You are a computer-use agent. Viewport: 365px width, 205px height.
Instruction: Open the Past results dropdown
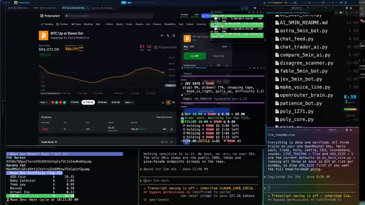tap(44, 102)
